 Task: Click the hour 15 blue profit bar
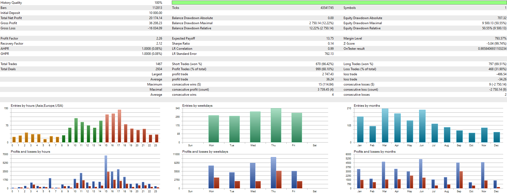pos(106,172)
